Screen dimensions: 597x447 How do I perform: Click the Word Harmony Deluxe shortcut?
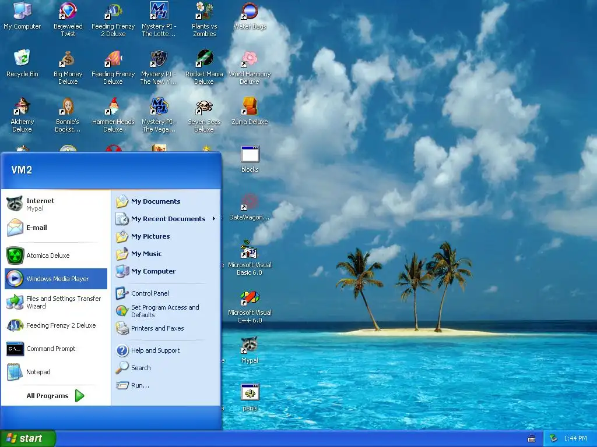pyautogui.click(x=250, y=68)
